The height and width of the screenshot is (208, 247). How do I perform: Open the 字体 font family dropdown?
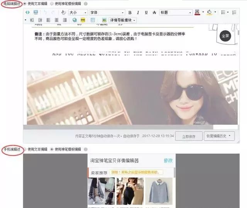[x=107, y=12]
